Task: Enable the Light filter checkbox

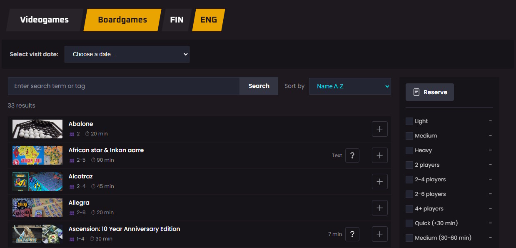Action: click(409, 121)
